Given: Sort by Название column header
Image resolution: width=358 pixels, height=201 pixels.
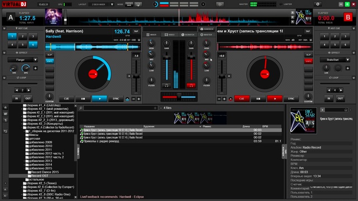Looking at the screenshot, I should point(89,126).
